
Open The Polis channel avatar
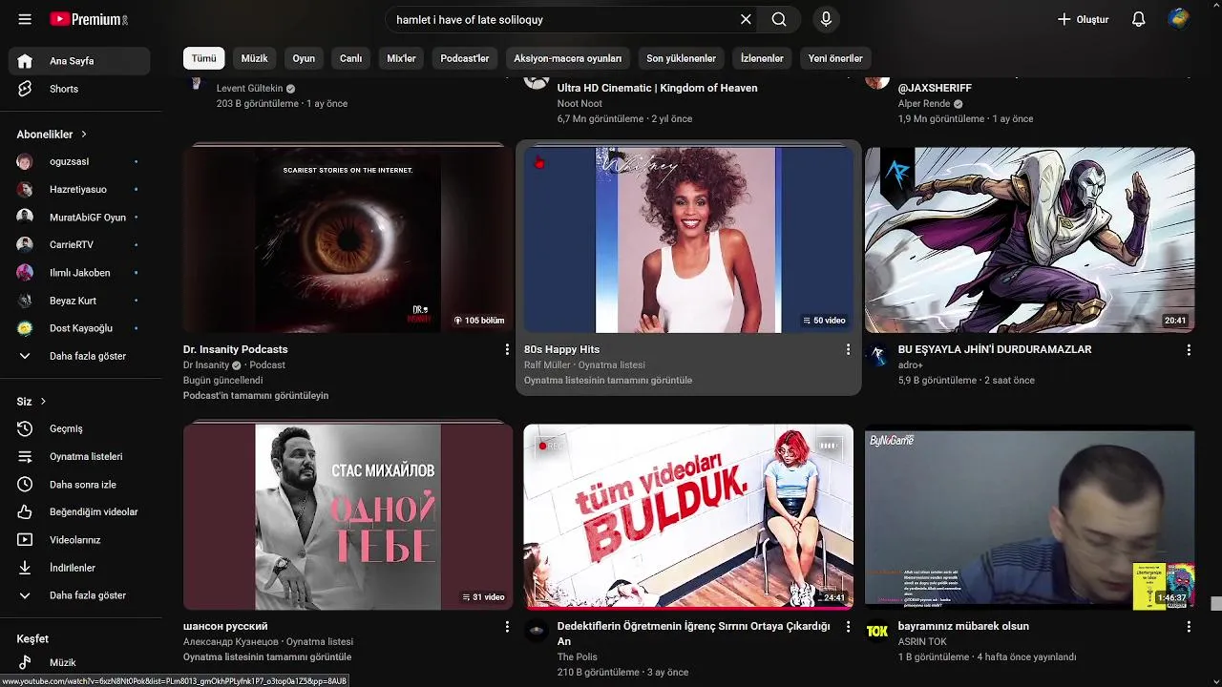537,632
